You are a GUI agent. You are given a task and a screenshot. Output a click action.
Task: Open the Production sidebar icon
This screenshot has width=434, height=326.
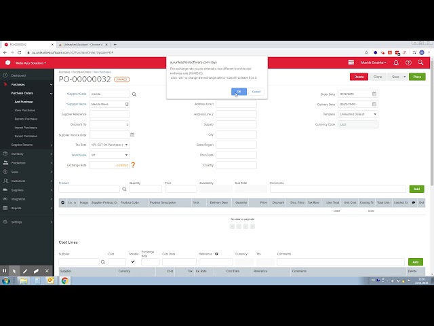pyautogui.click(x=5, y=163)
